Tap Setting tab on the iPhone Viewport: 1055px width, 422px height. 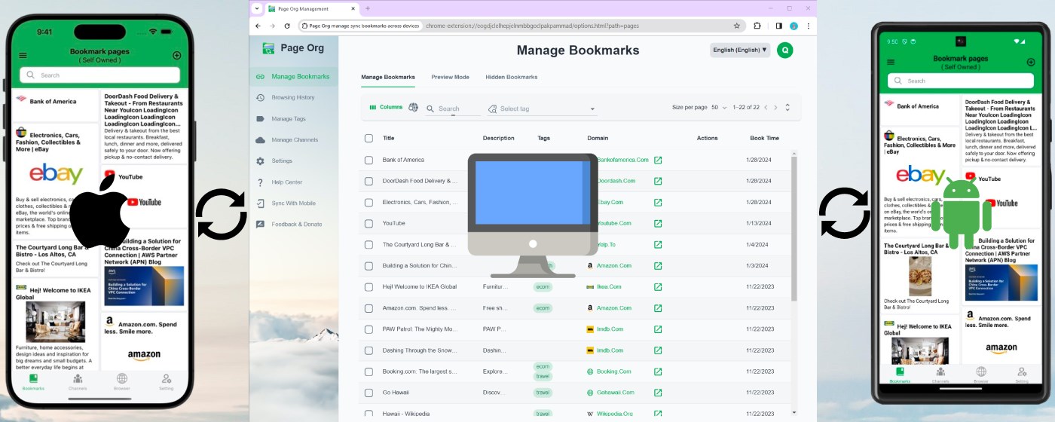click(167, 381)
